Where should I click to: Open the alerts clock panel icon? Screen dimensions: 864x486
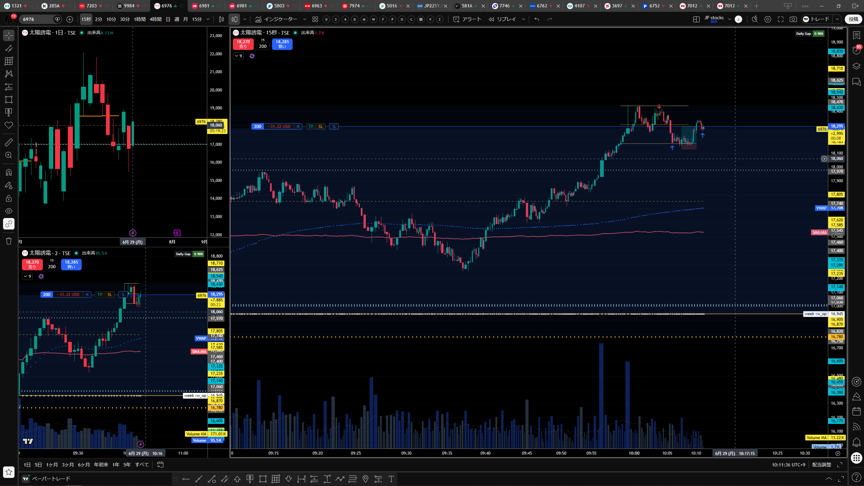[x=857, y=50]
